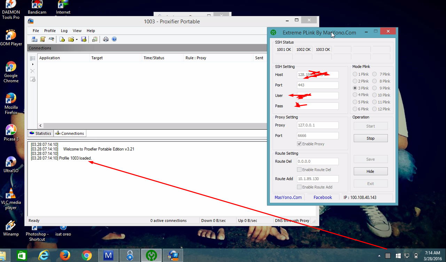Enable the Enable Route Del checkbox
Viewport: 446px width, 262px height.
299,170
